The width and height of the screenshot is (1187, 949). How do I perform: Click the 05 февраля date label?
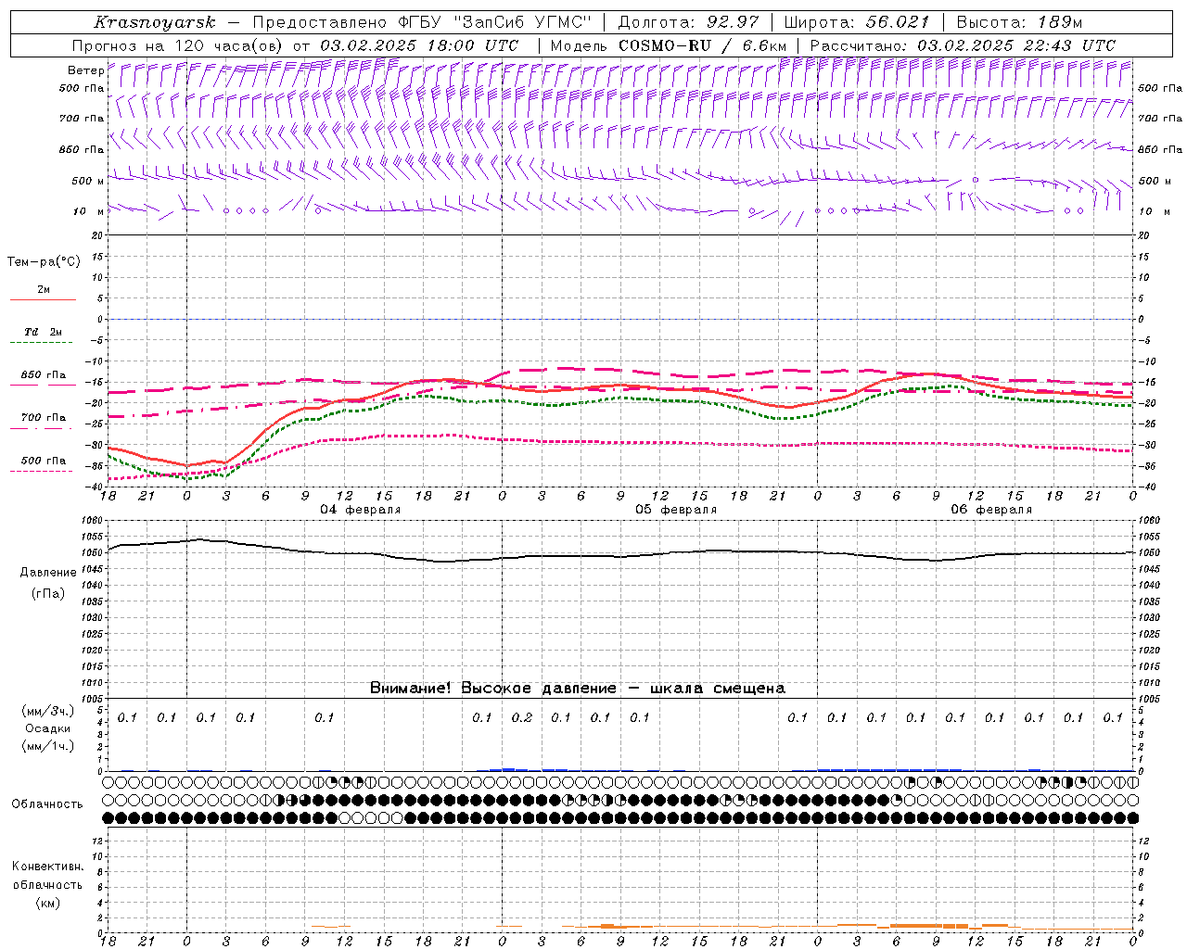point(676,510)
